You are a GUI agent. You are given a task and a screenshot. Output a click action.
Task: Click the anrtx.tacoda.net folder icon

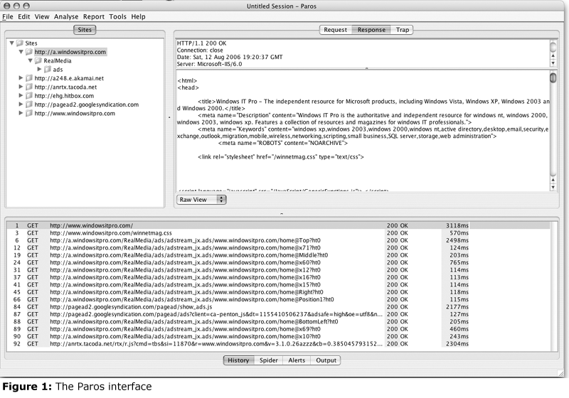pyautogui.click(x=29, y=87)
